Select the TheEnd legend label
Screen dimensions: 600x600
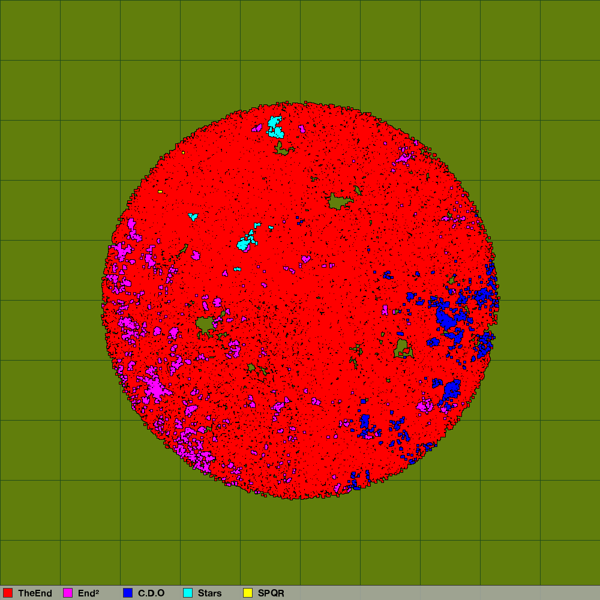(x=35, y=593)
